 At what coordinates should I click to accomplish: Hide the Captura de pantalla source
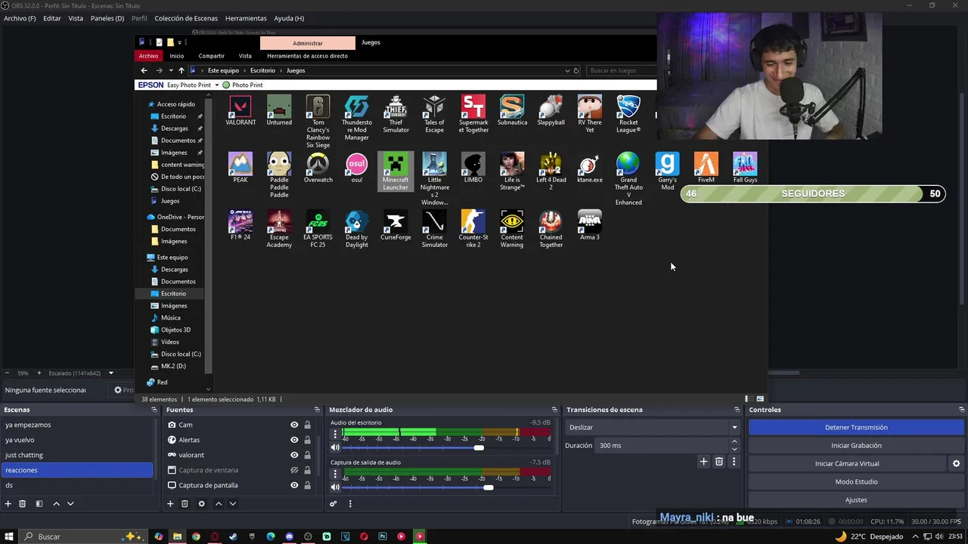pyautogui.click(x=294, y=485)
